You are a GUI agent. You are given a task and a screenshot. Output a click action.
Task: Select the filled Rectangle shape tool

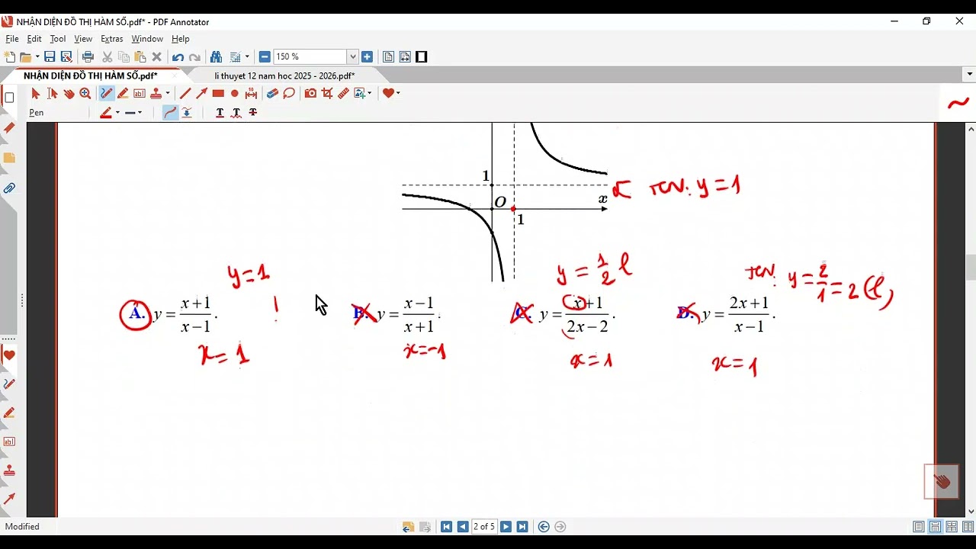(x=218, y=94)
